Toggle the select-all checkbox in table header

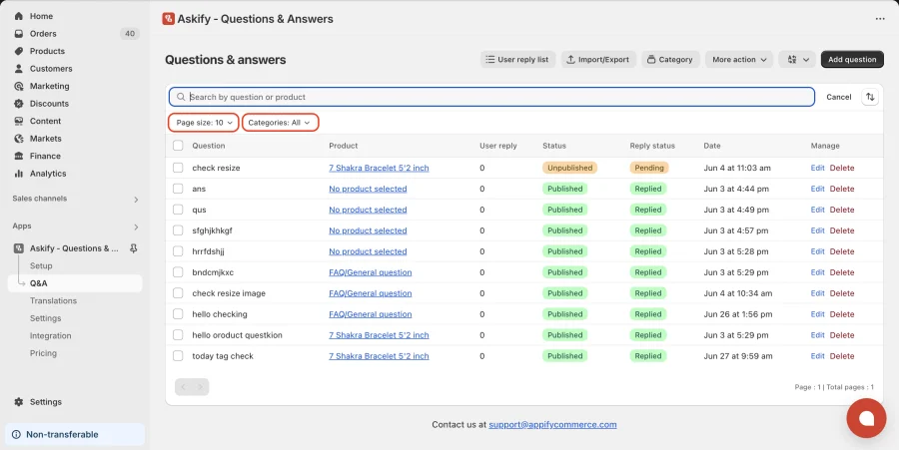coord(179,146)
